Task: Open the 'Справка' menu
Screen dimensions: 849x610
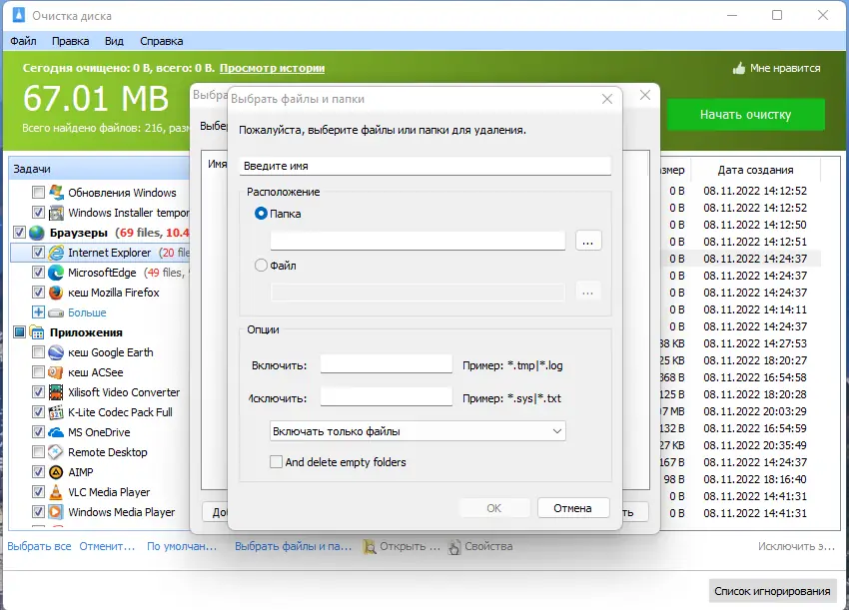Action: 162,41
